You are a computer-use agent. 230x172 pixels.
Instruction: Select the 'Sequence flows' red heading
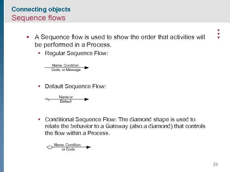tap(38, 18)
